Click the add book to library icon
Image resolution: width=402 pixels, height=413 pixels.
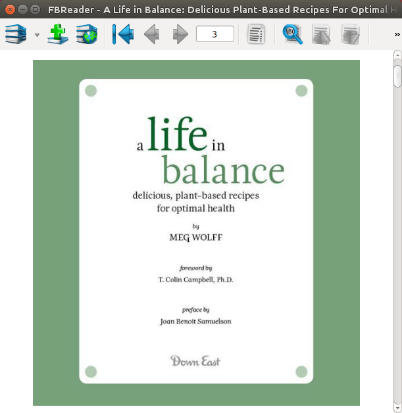point(59,34)
